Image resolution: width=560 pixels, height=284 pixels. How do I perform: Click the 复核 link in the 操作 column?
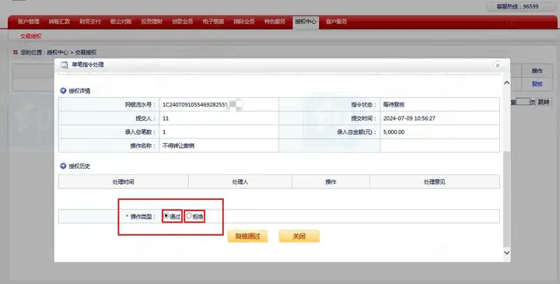pos(537,84)
